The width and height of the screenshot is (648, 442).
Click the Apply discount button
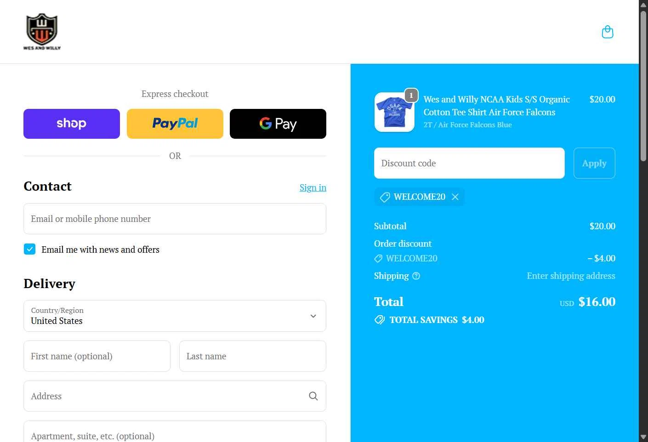click(594, 163)
